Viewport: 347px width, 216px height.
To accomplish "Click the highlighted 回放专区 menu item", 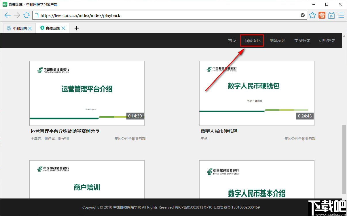I will (x=252, y=41).
